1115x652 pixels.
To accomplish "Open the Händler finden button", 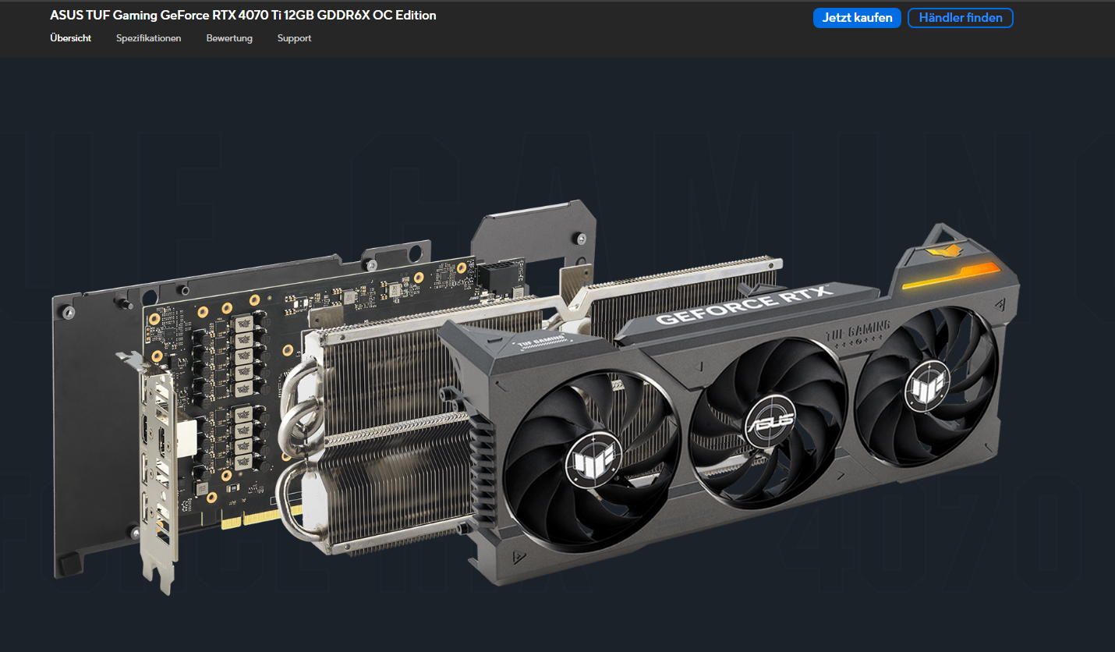I will point(960,18).
